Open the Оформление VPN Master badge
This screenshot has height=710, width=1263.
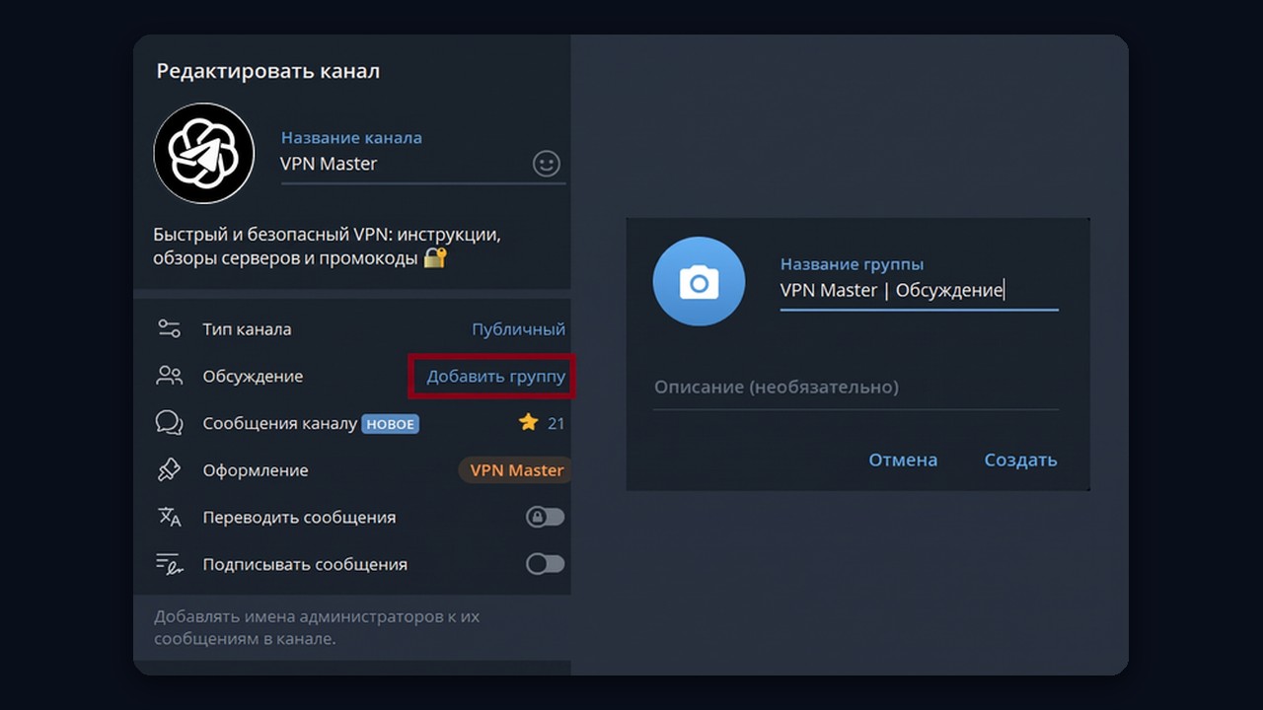515,470
